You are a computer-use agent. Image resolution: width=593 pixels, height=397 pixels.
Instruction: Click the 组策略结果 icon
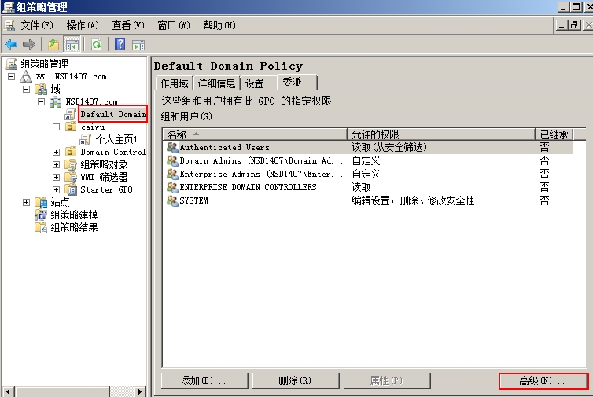click(41, 227)
